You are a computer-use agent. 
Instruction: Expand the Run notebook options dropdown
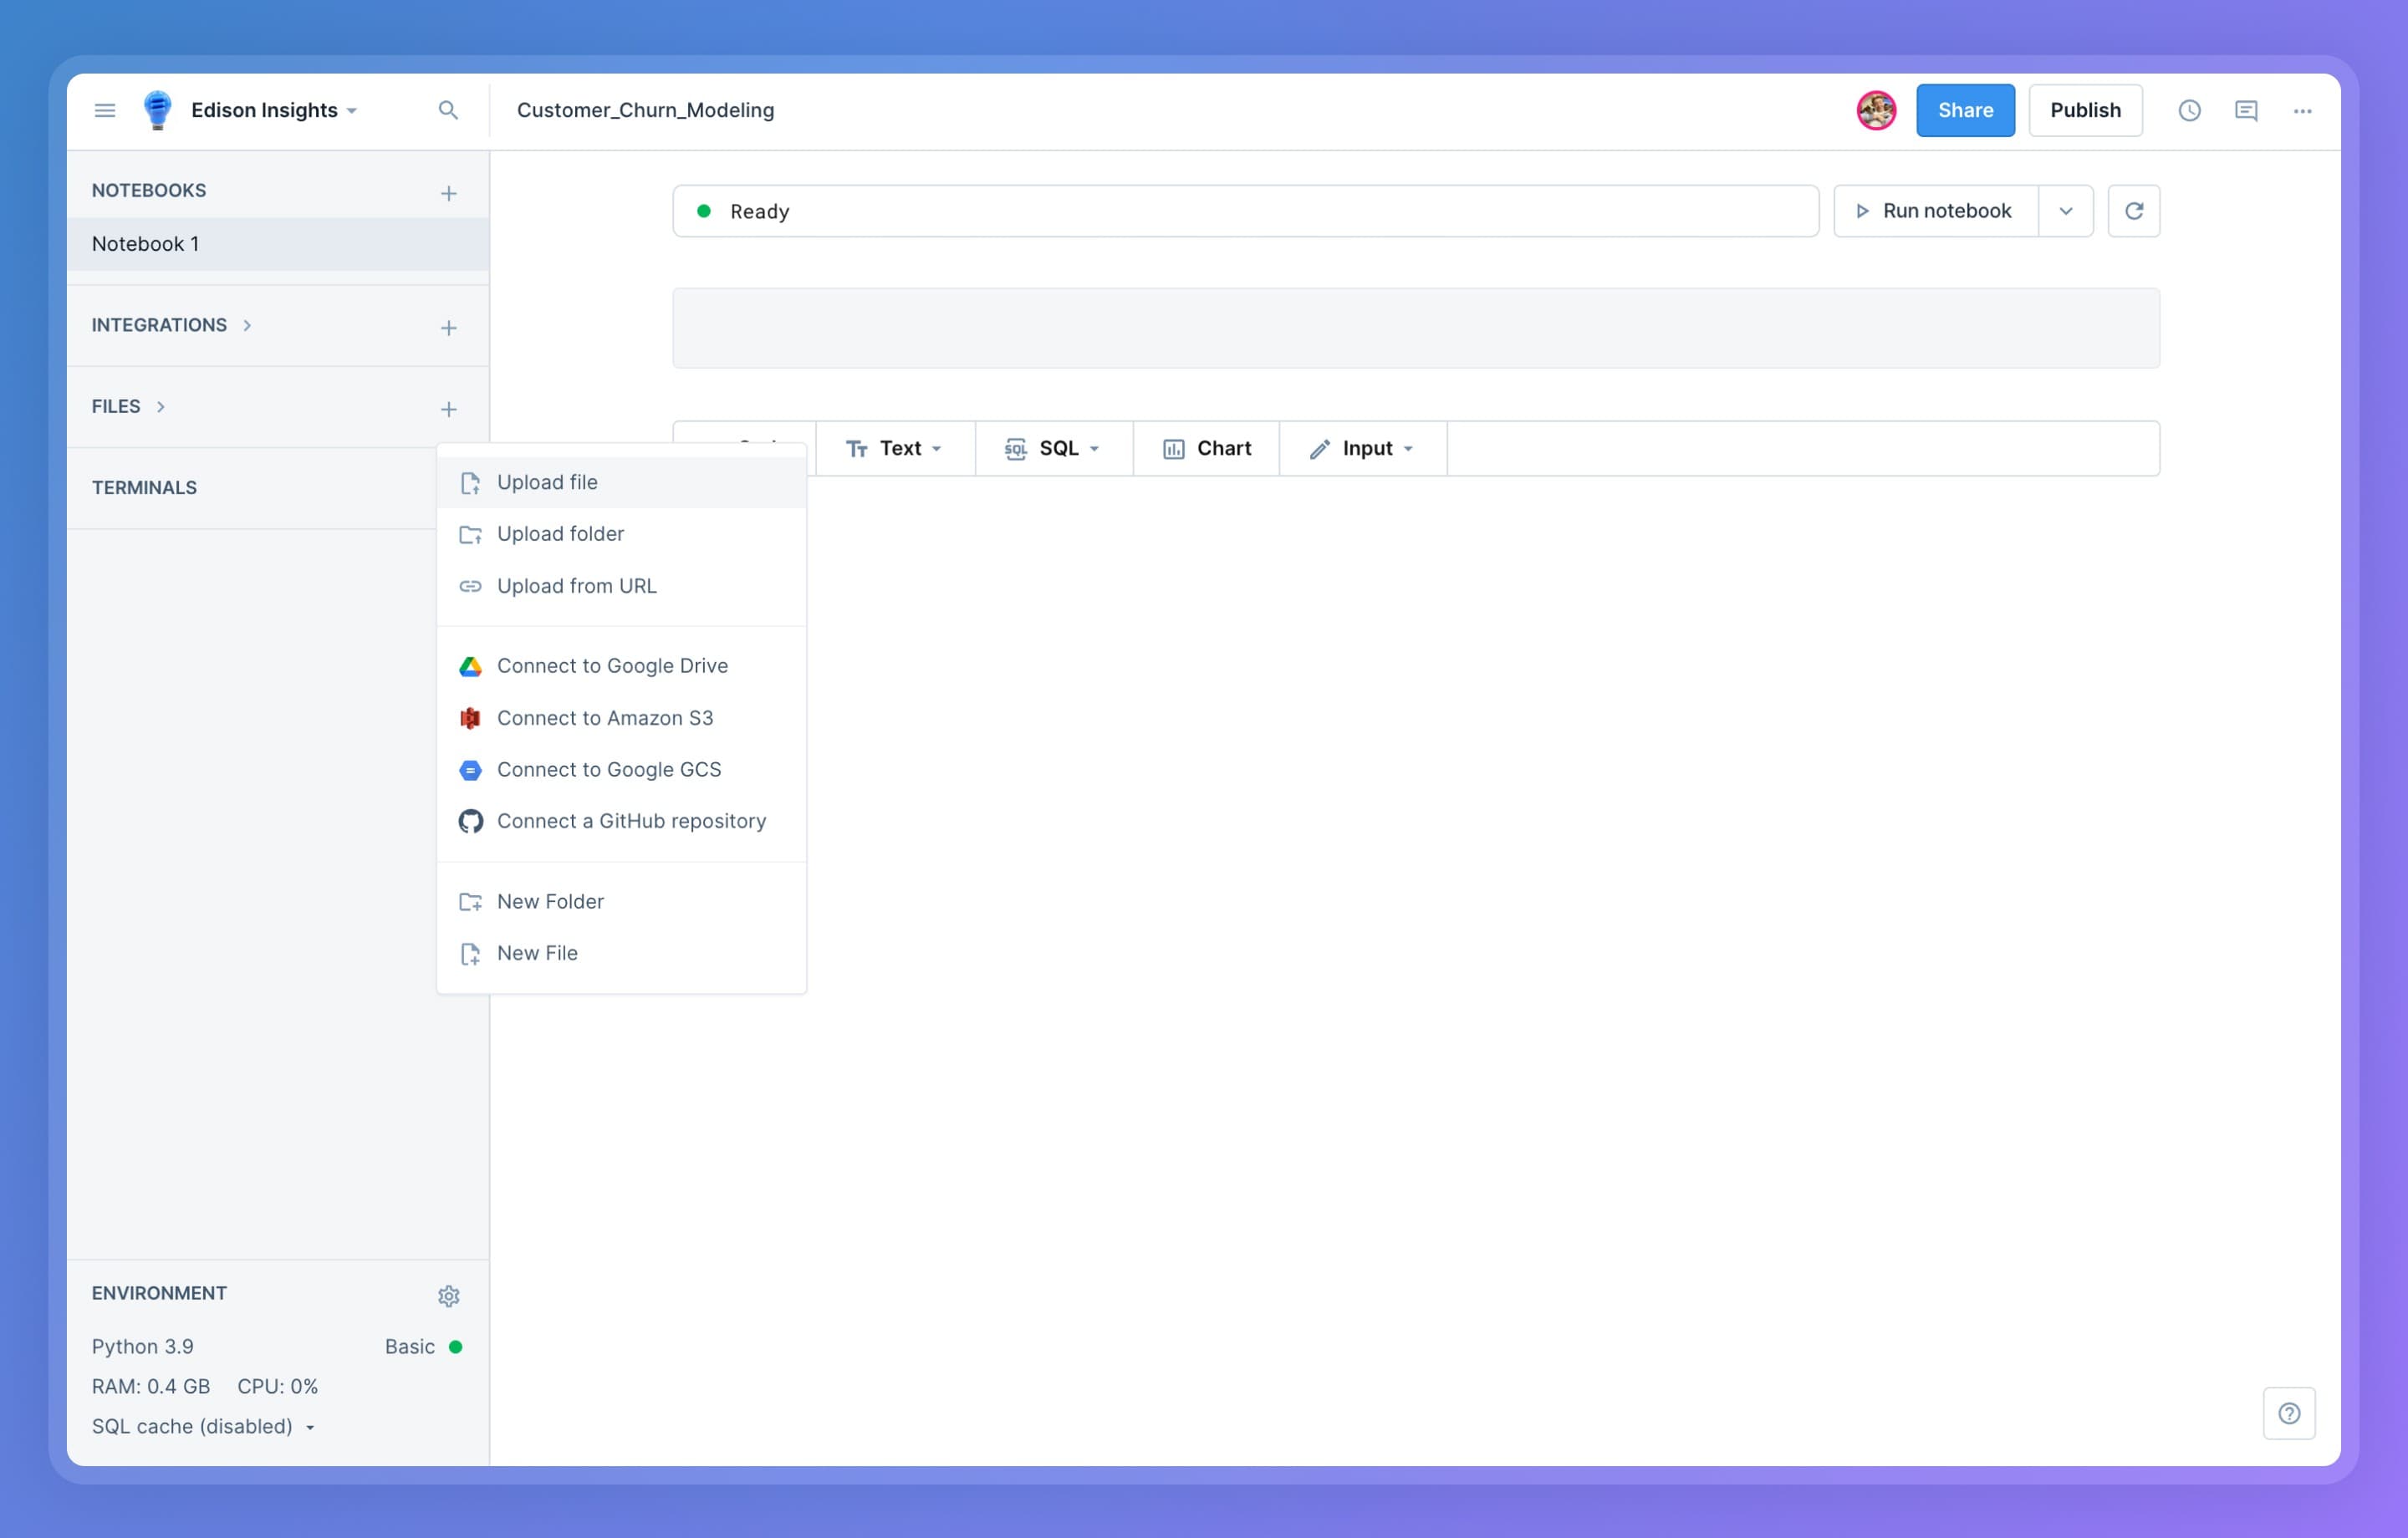click(2065, 211)
